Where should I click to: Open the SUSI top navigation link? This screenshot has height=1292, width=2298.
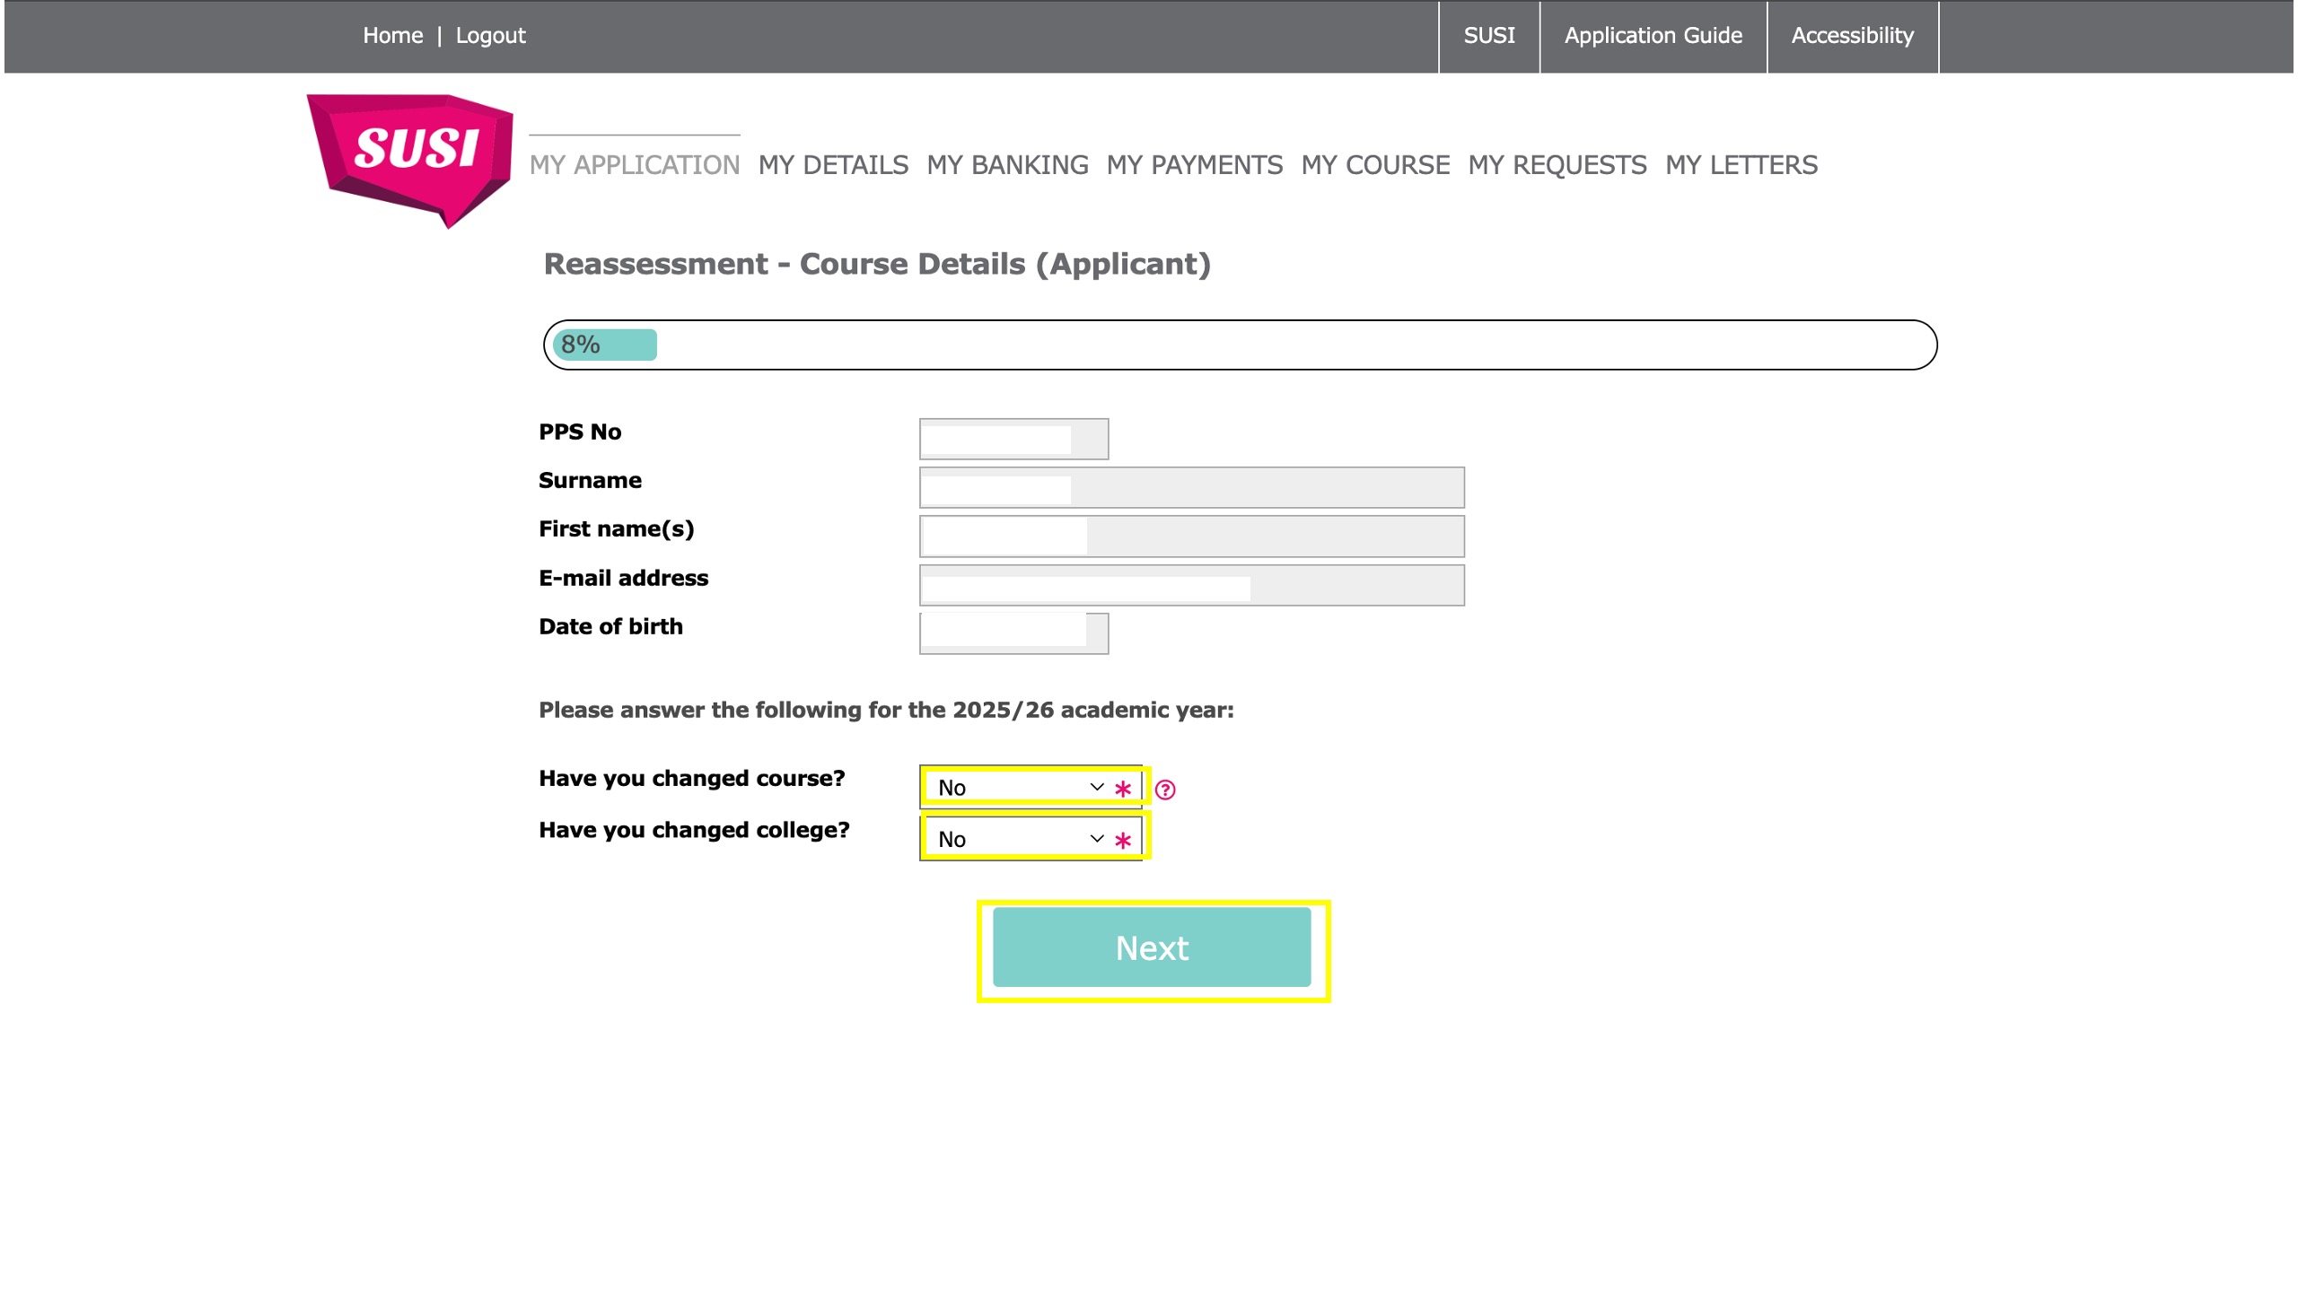click(x=1489, y=36)
